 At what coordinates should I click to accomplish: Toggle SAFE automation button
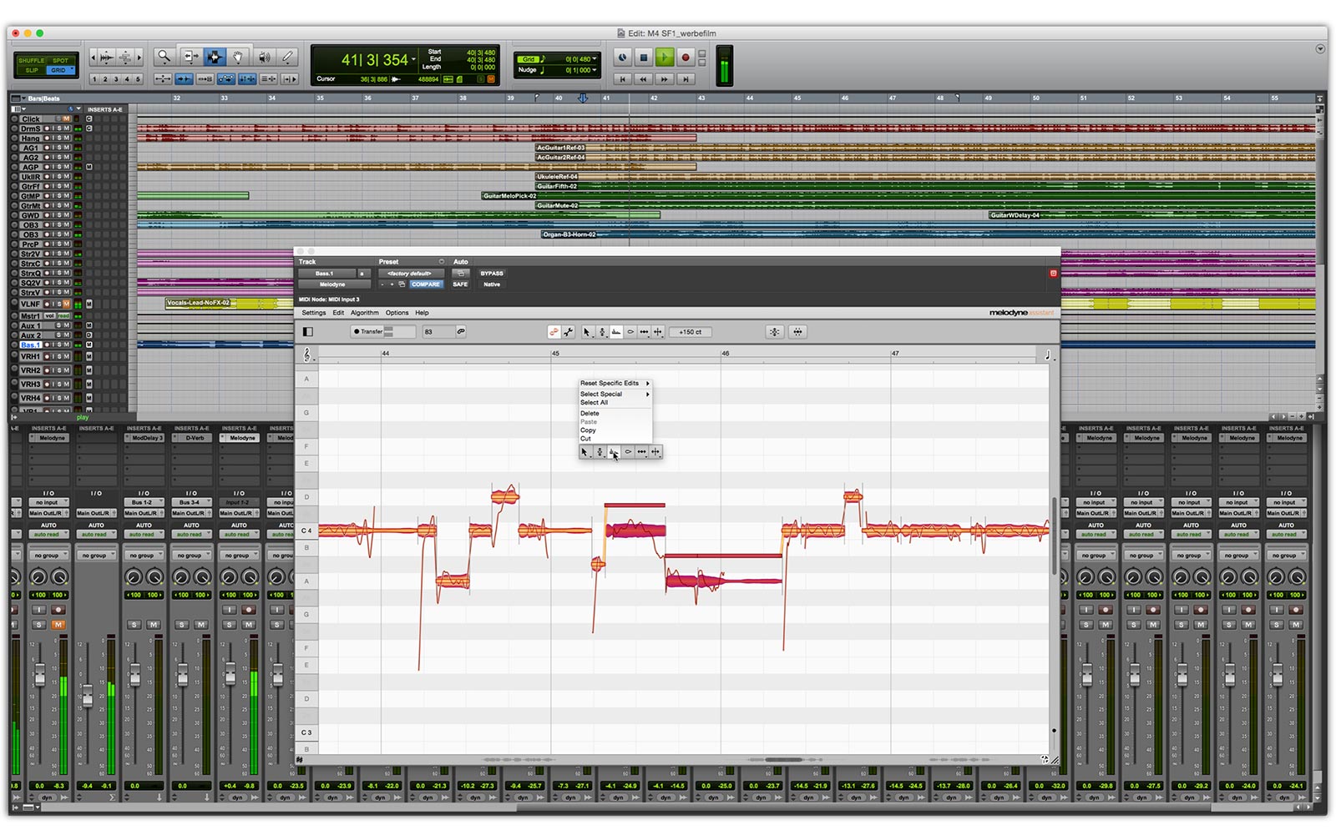(460, 284)
